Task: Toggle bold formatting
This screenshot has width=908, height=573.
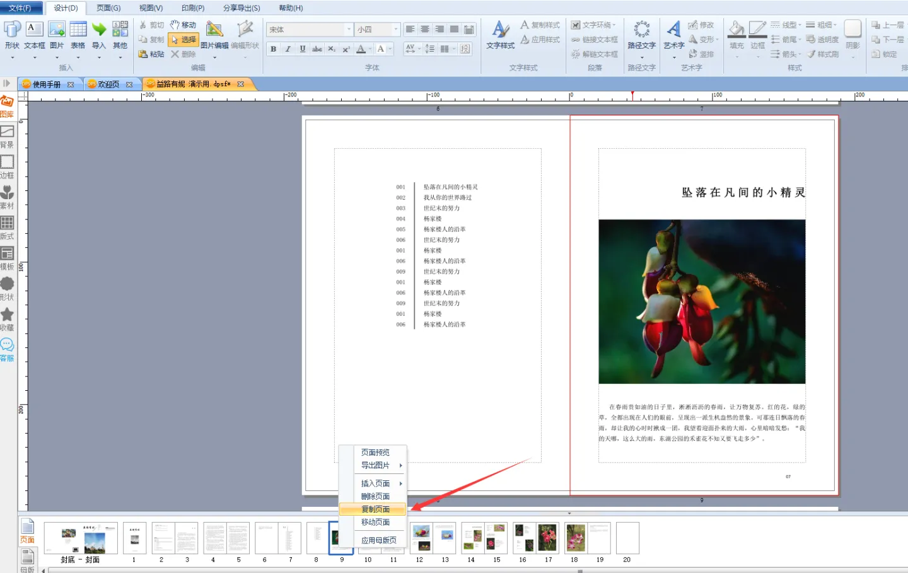Action: (x=274, y=49)
